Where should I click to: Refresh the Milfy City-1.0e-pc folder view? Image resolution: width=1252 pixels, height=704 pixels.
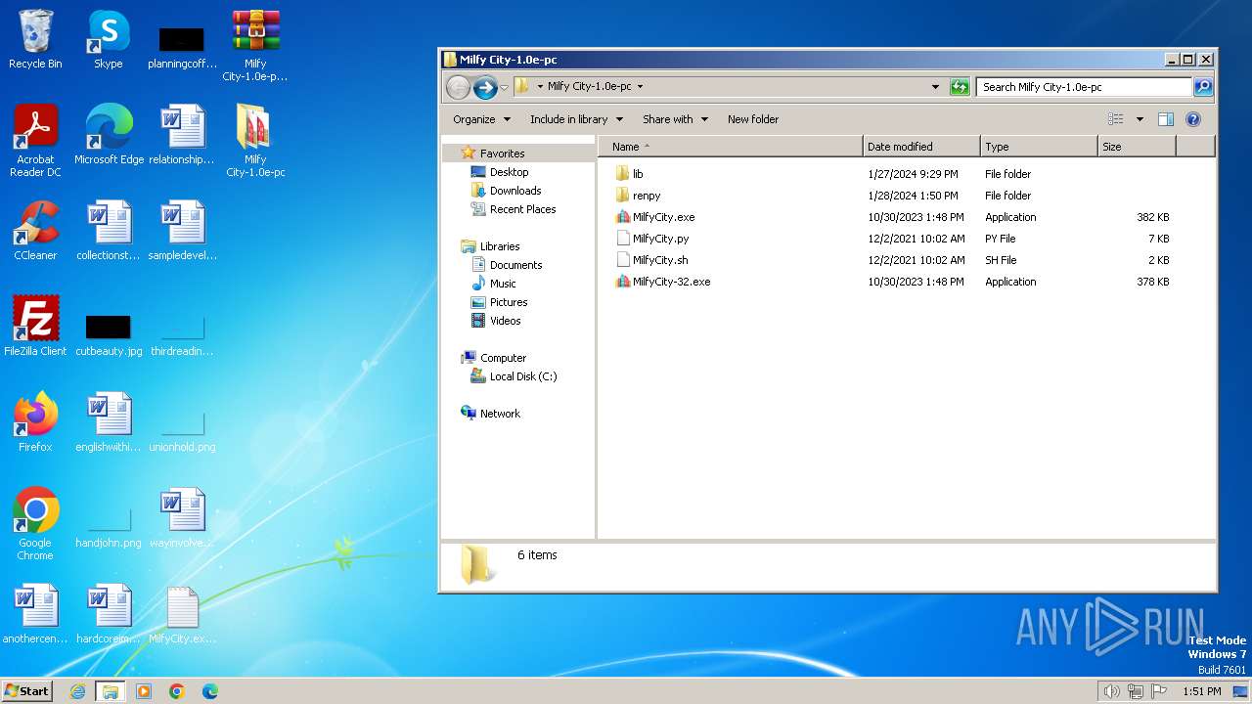click(960, 87)
